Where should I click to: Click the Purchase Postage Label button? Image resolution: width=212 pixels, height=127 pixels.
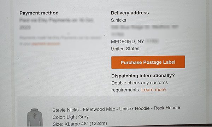point(148,62)
